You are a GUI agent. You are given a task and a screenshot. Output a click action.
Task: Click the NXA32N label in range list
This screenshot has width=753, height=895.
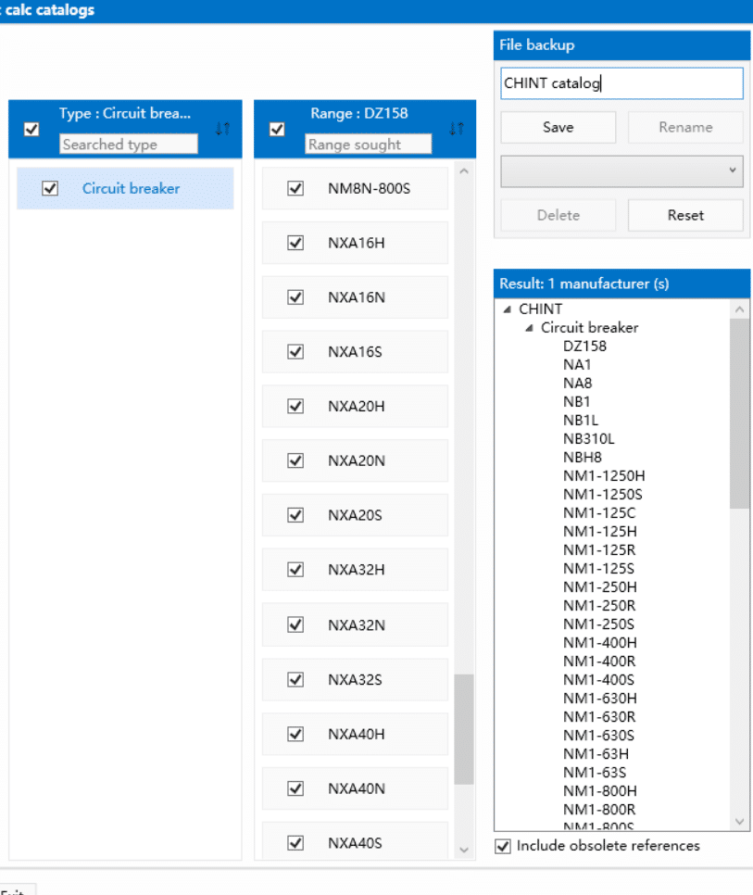tap(357, 625)
